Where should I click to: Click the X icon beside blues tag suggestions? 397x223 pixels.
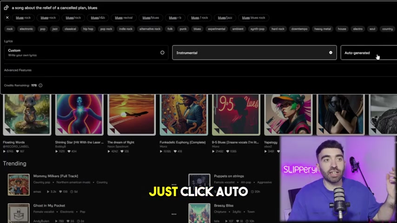[7, 18]
